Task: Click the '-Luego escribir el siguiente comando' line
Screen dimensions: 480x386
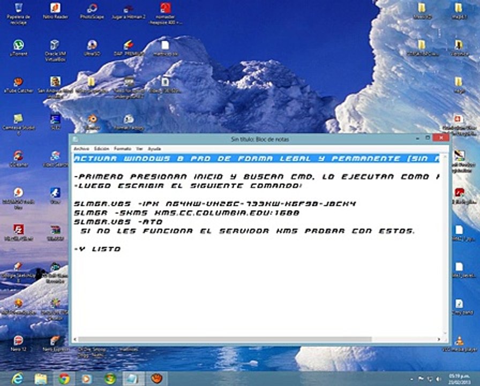Action: (x=188, y=185)
